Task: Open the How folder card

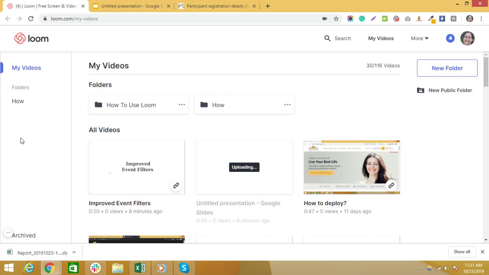Action: coord(244,105)
